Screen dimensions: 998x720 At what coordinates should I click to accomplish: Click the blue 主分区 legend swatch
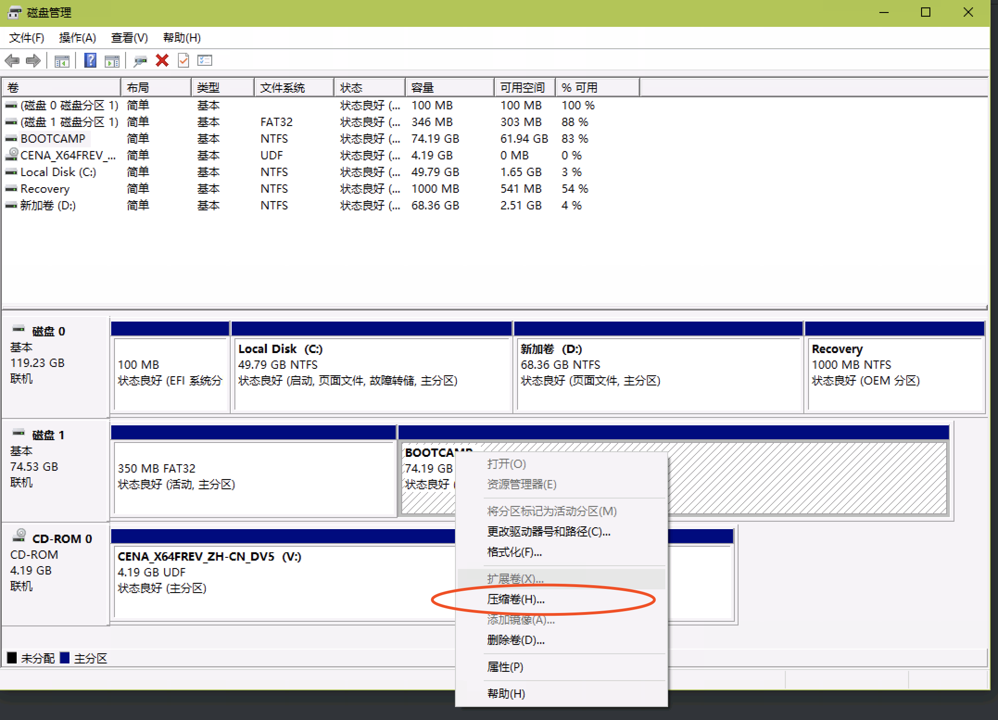65,658
